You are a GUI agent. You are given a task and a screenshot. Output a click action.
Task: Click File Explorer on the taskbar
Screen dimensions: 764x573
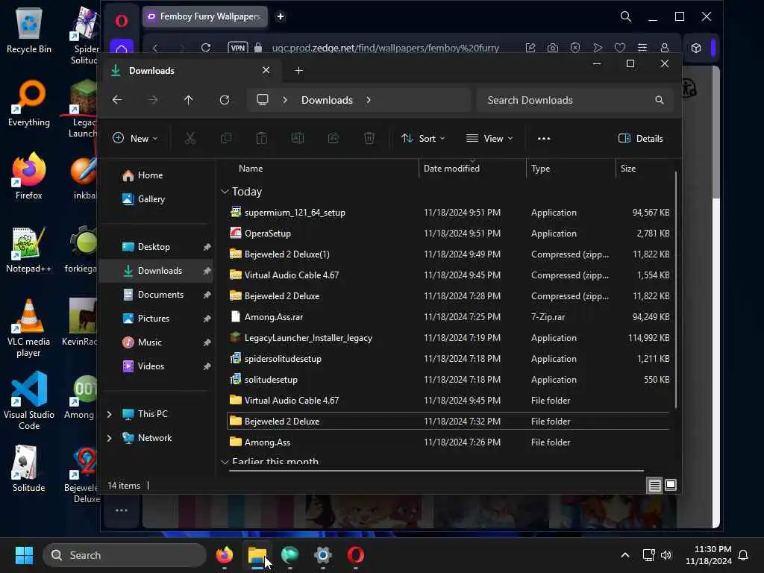257,555
